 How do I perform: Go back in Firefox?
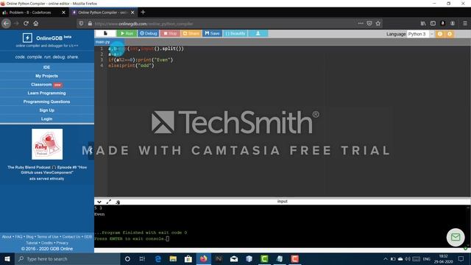(7, 24)
